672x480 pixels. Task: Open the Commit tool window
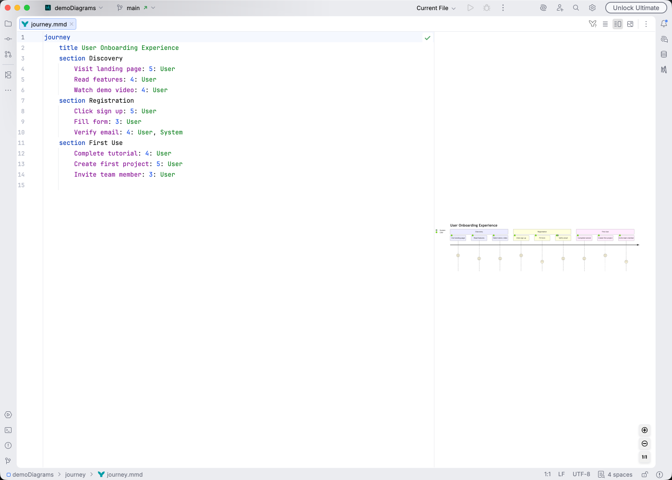pos(8,38)
